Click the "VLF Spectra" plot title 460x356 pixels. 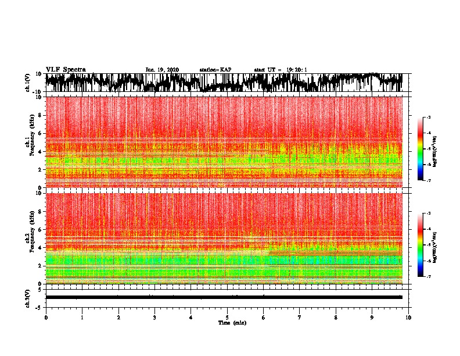pyautogui.click(x=66, y=70)
